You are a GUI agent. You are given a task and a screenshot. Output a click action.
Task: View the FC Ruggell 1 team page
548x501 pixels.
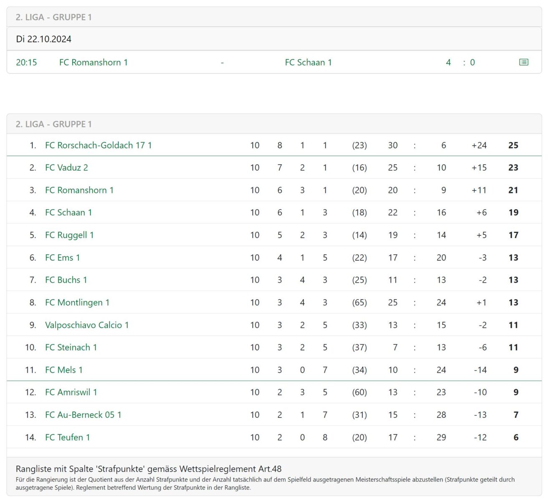69,235
